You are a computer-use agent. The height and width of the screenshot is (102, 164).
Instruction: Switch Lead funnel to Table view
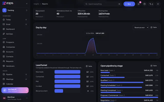click(89, 66)
